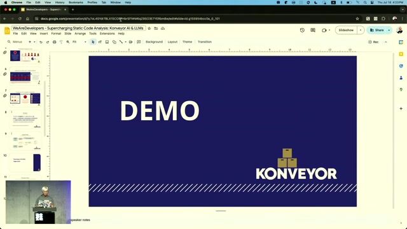
Task: Click the print icon
Action: coord(55,42)
